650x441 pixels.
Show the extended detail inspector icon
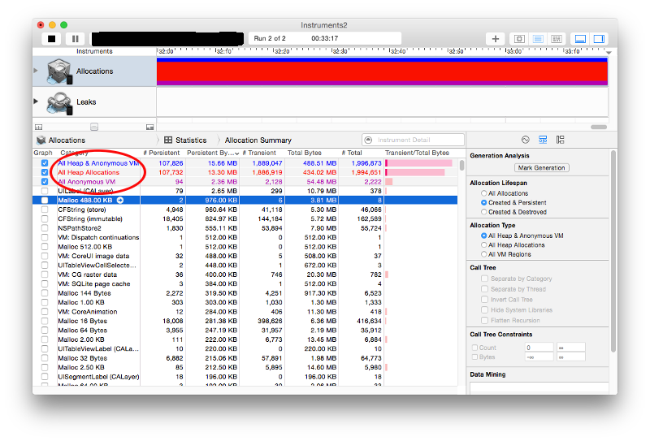tap(560, 140)
